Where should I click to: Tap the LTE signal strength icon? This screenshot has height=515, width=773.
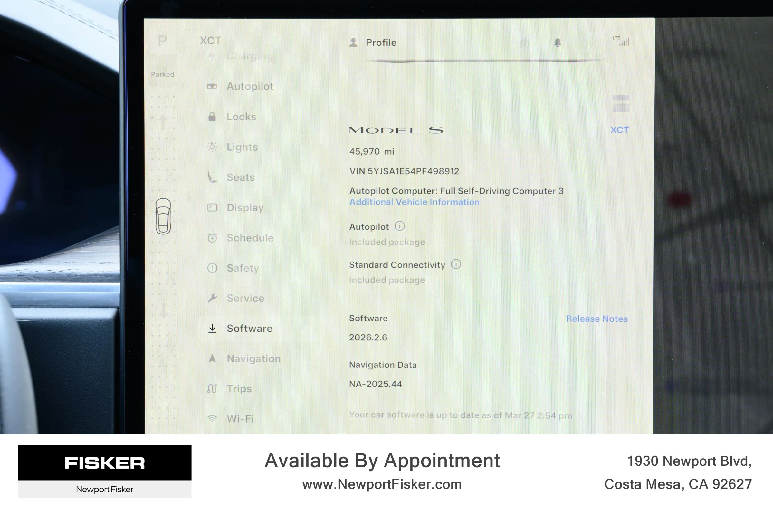(621, 41)
